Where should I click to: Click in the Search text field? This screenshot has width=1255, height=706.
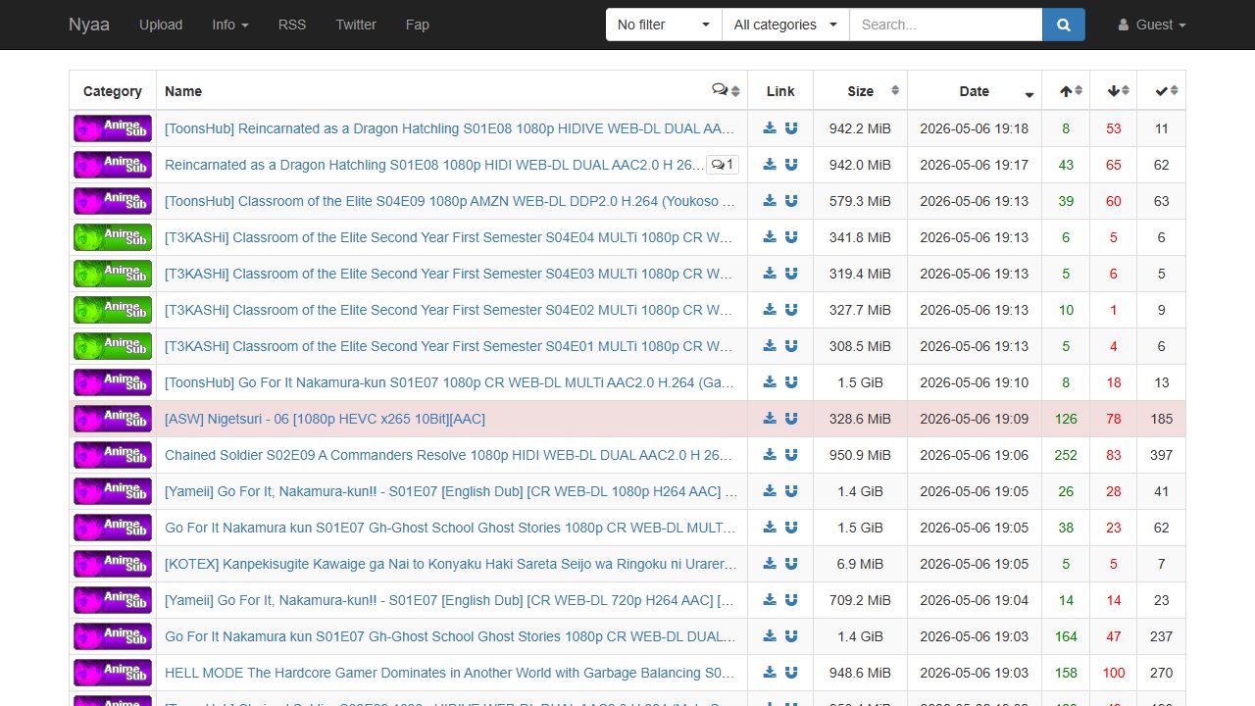[x=945, y=25]
